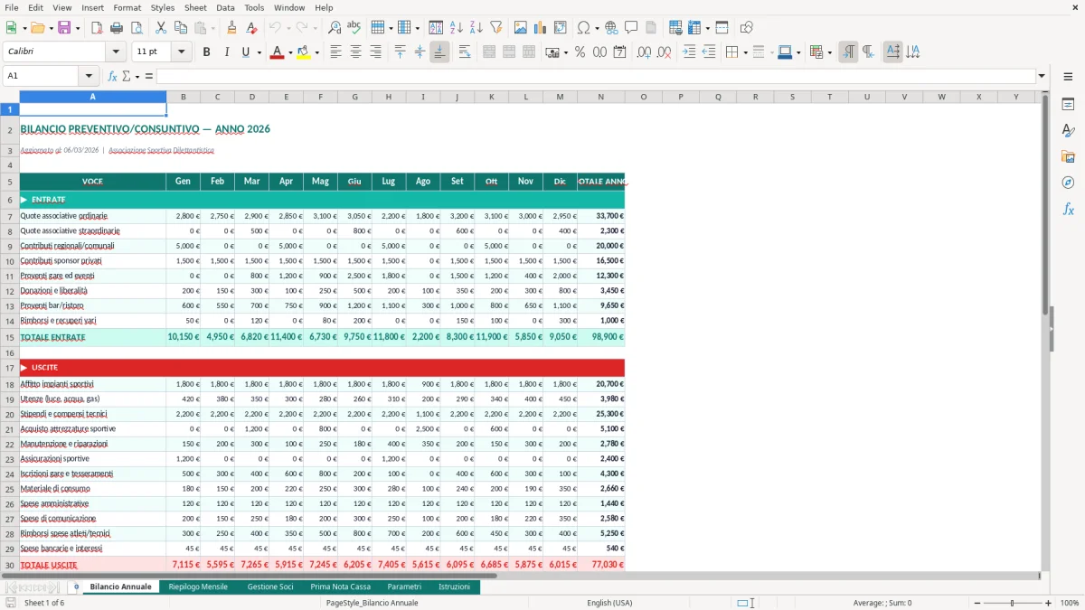Click Add Decimal Place icon
This screenshot has height=610, width=1085.
pyautogui.click(x=645, y=52)
